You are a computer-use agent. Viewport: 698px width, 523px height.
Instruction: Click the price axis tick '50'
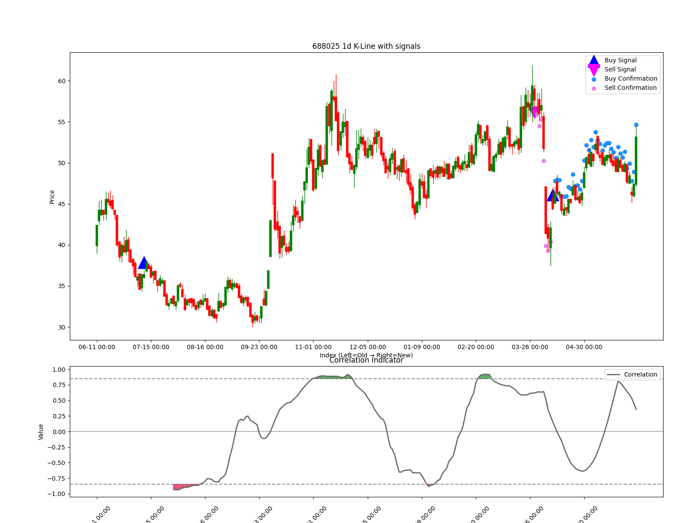(x=62, y=163)
